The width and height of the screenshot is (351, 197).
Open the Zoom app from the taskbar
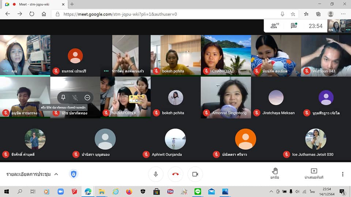point(60,191)
